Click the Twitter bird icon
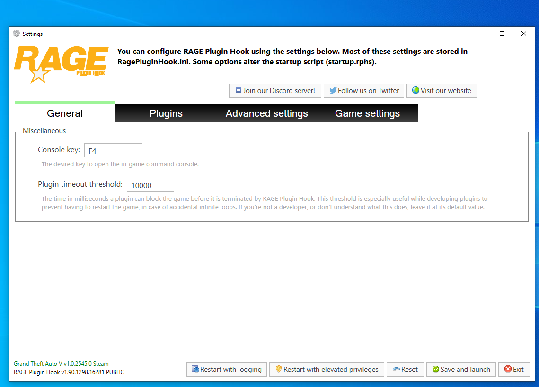Screen dimensions: 539x387 [x=333, y=90]
